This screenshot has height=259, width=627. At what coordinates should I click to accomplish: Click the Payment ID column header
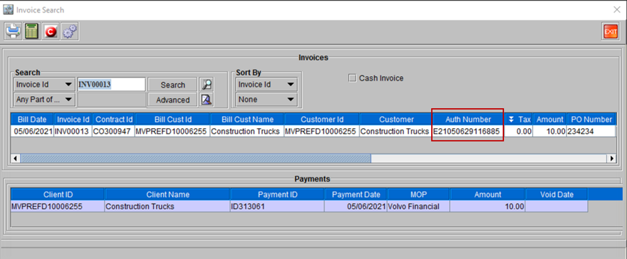277,194
